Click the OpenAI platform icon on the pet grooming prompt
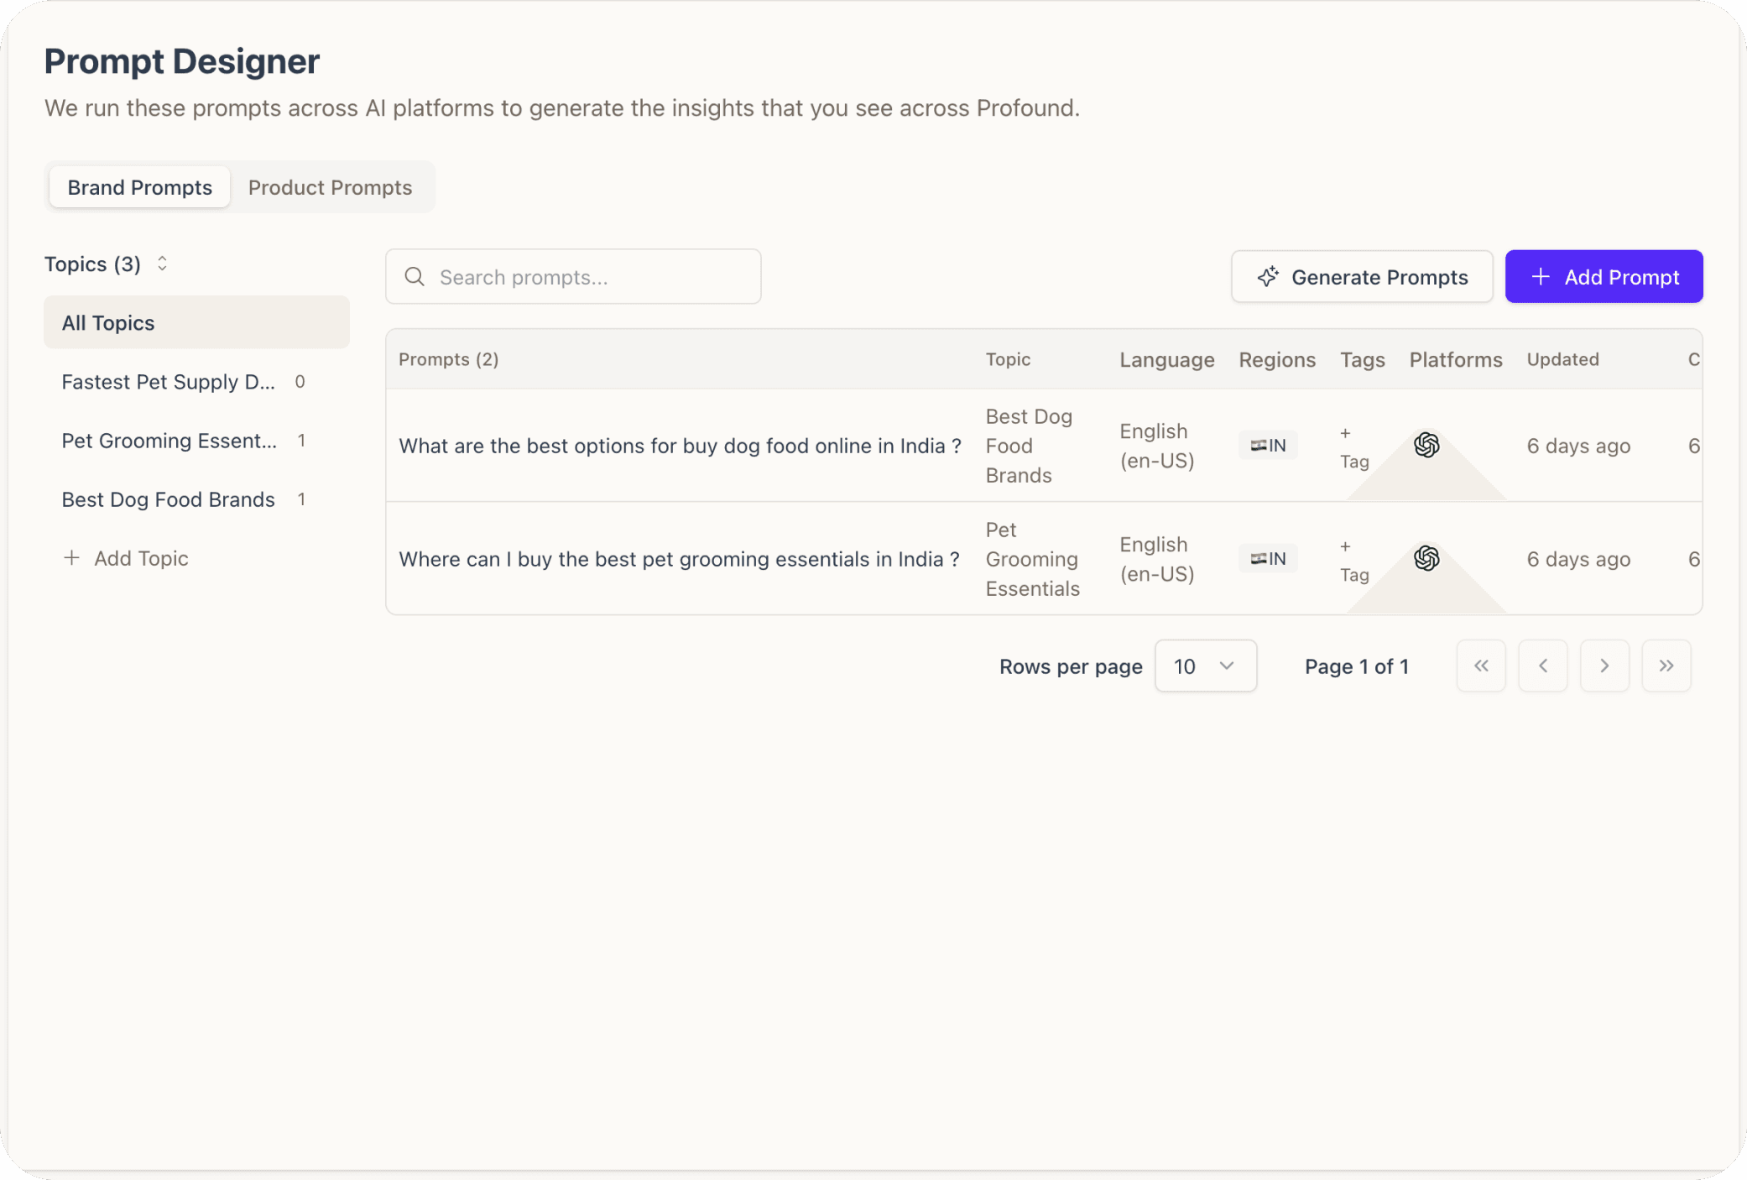 pyautogui.click(x=1426, y=558)
